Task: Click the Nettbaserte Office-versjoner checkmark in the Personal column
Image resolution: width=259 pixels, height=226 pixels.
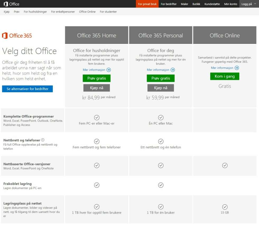Action: coord(161,165)
